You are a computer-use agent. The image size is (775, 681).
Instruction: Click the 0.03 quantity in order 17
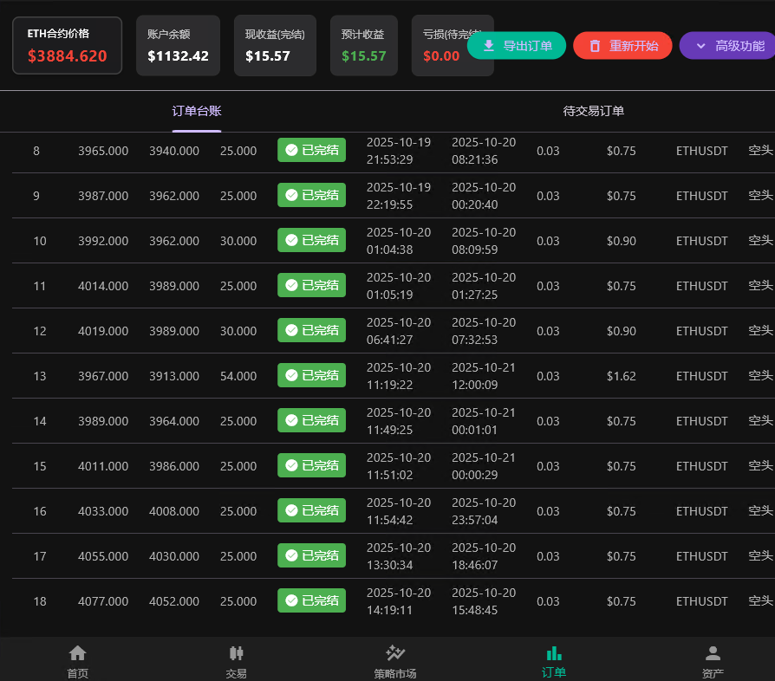(548, 556)
